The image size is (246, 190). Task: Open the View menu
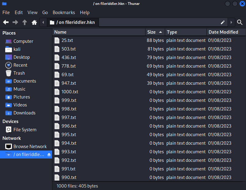(32, 13)
